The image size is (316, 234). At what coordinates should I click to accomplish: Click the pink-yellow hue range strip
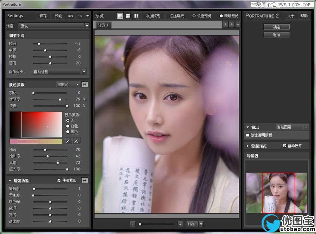pos(36,141)
